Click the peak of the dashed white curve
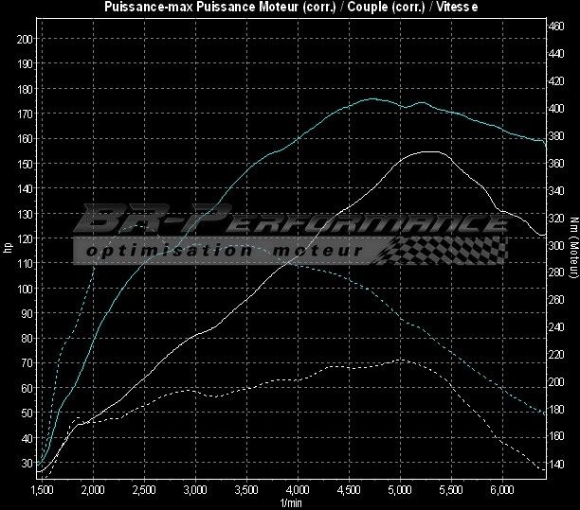The width and height of the screenshot is (580, 510). pos(401,360)
